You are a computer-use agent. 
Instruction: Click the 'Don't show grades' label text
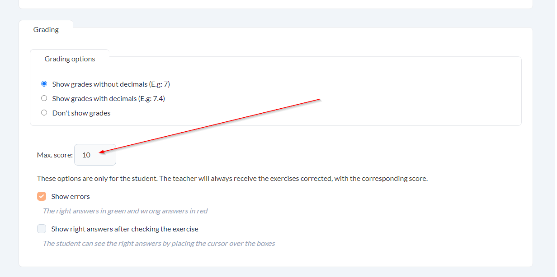81,113
